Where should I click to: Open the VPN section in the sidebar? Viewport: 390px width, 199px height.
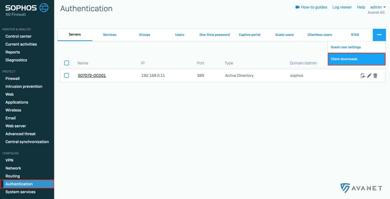pos(9,160)
